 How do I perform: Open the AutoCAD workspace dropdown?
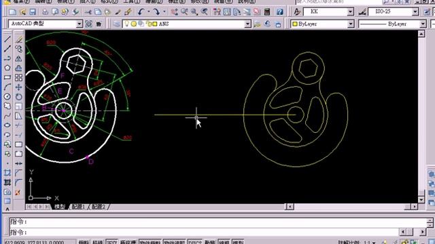point(80,24)
